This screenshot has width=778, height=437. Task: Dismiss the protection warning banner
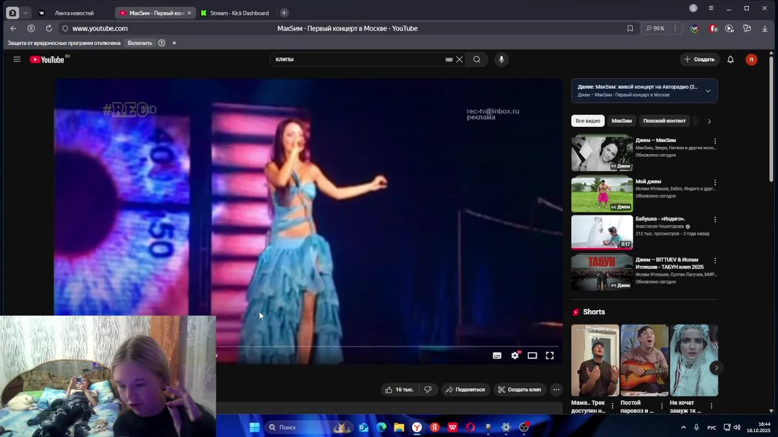click(174, 43)
